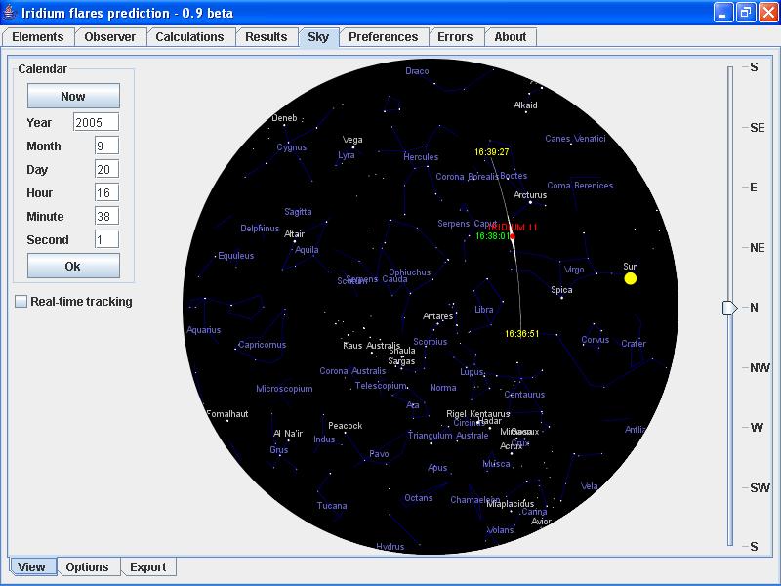Click the Peacock star label

346,426
